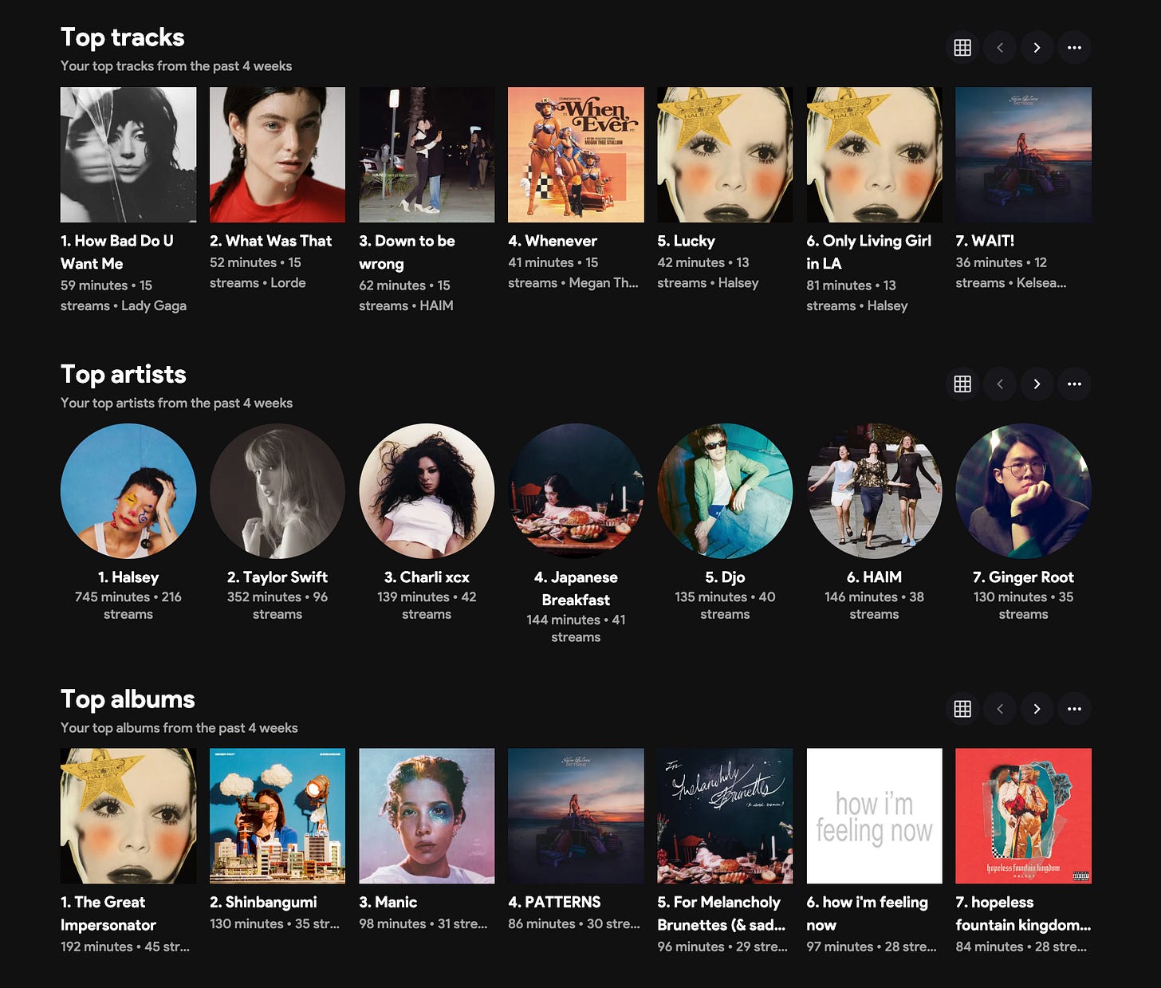Open Ginger Root artist photo

pyautogui.click(x=1023, y=491)
